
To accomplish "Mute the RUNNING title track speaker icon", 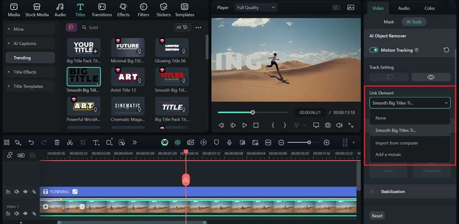I will [x=17, y=191].
